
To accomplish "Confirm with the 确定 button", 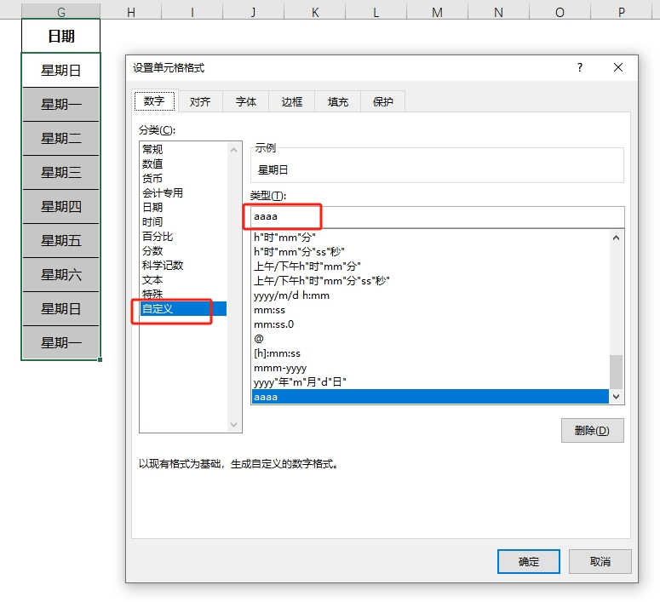I will (x=528, y=562).
